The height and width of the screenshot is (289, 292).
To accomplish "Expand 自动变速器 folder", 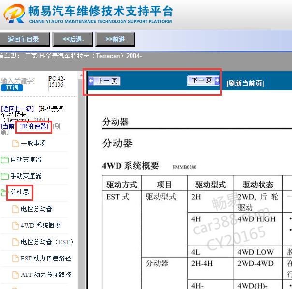I will (x=26, y=159).
